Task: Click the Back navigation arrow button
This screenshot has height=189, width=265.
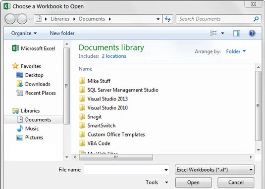Action: pyautogui.click(x=10, y=19)
